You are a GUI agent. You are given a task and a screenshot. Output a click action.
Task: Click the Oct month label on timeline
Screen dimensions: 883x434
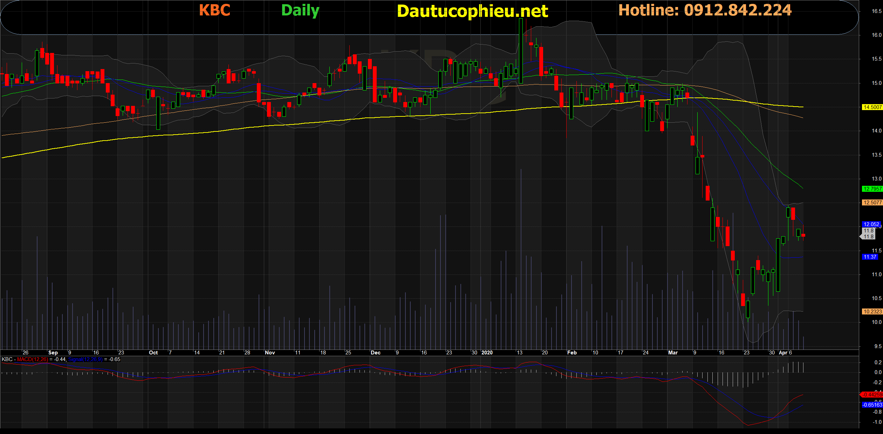[x=153, y=353]
